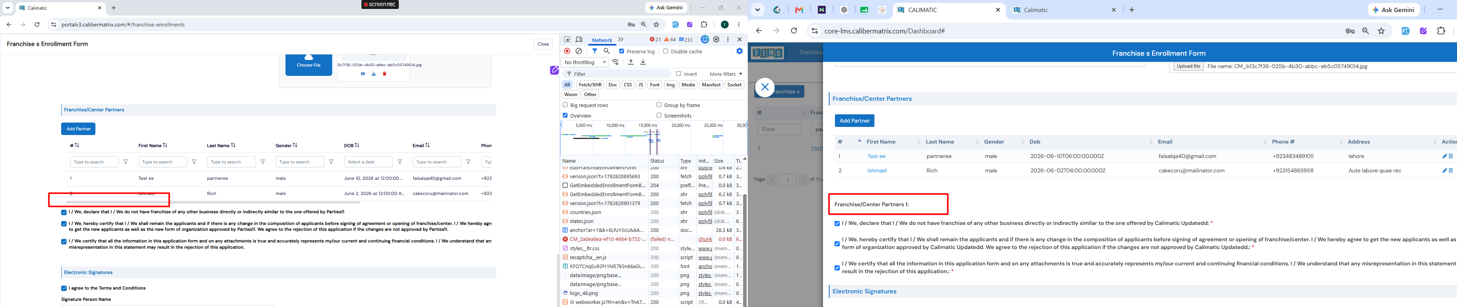Open filter icon beside DOB date field
Viewport: 1457px width, 307px height.
[400, 162]
